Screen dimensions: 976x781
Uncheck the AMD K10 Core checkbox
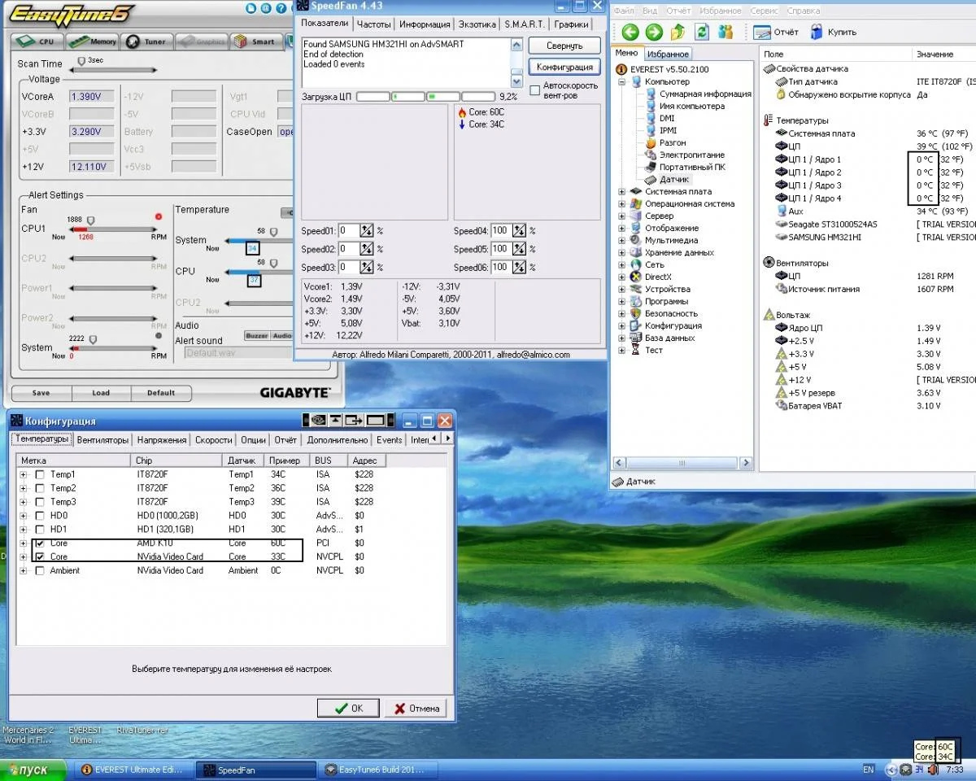coord(40,543)
